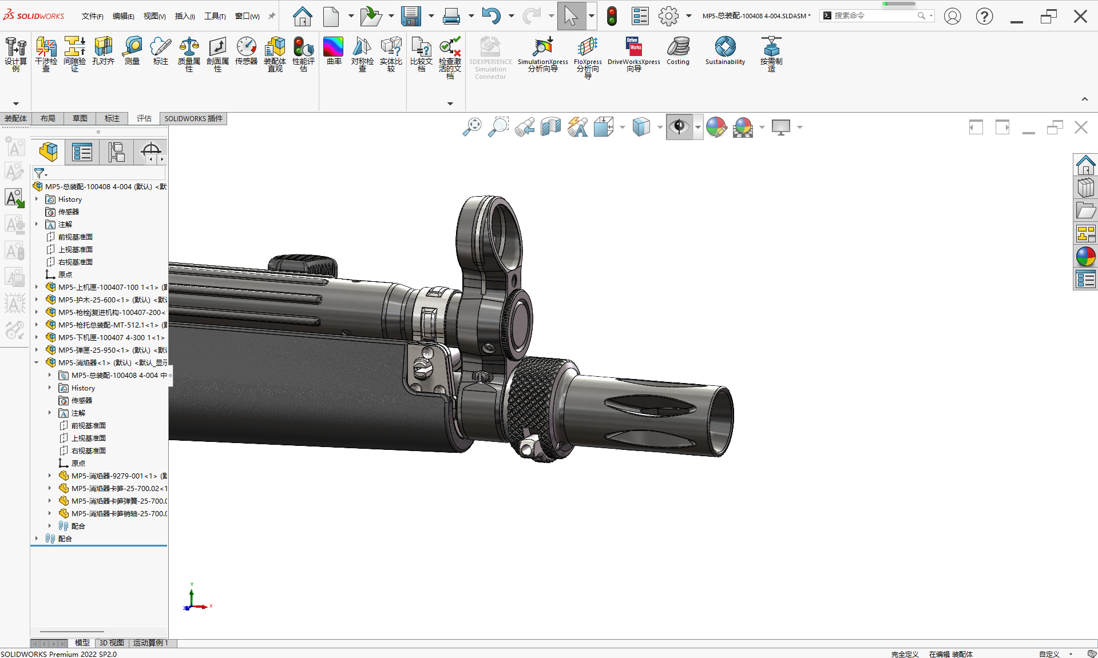Expand the MP5-下机匣 tree node
Screen dimensions: 1098x658
pyautogui.click(x=37, y=337)
